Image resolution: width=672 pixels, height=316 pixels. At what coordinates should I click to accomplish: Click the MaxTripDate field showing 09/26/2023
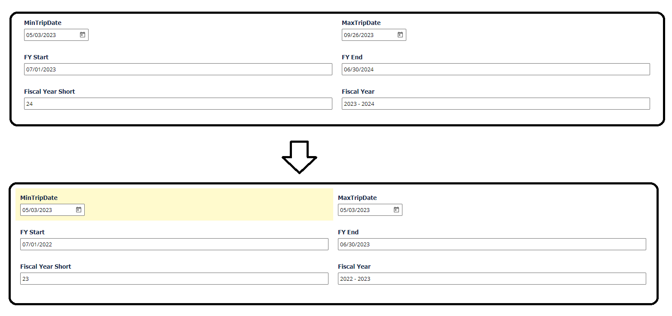coord(374,35)
